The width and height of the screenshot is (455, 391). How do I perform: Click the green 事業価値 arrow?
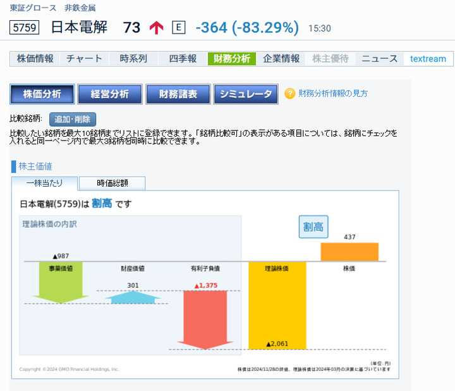coord(61,283)
